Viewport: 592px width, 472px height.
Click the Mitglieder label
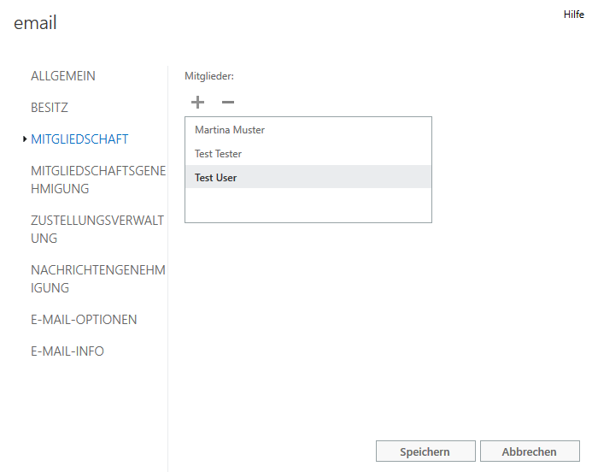click(209, 76)
